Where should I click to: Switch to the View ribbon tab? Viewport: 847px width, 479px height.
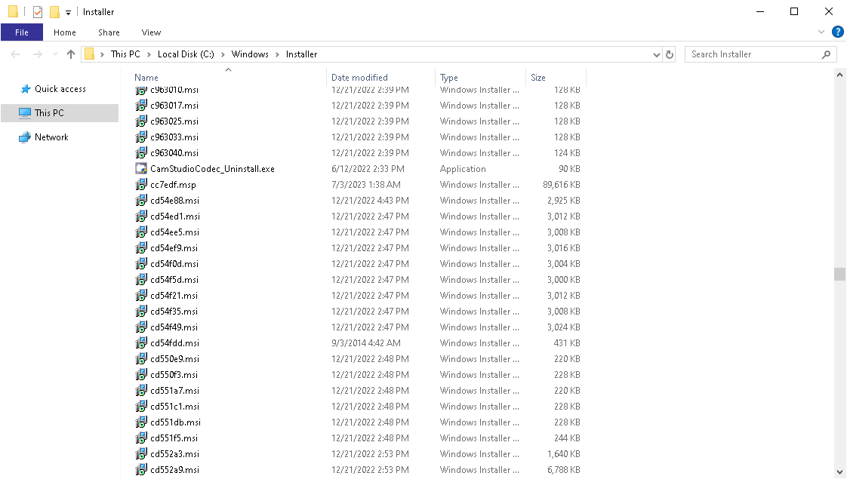click(x=151, y=32)
